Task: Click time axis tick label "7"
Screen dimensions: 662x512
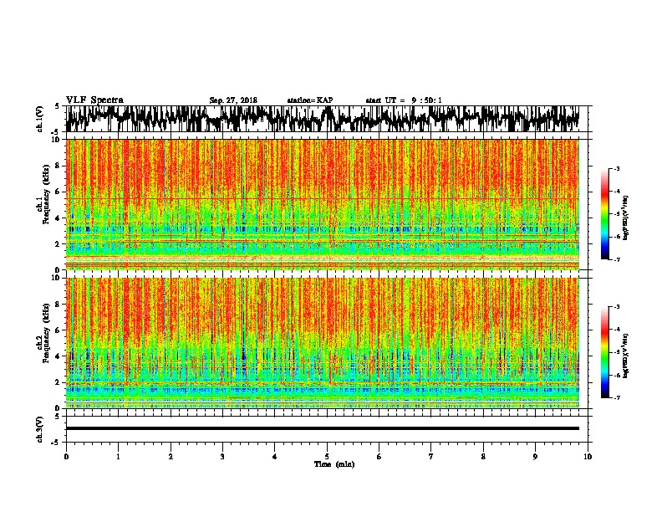Action: (431, 457)
